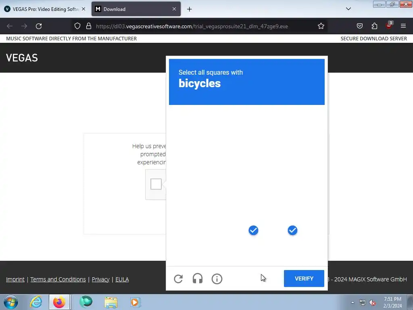Screen dimensions: 413x310
Task: Click the 'bicycles' captcha prompt word
Action: click(x=200, y=83)
